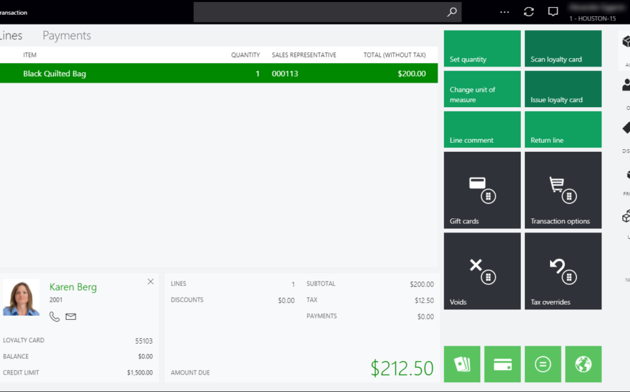Click sales representative value 000113
Viewport: 630px width, 392px height.
(x=285, y=73)
